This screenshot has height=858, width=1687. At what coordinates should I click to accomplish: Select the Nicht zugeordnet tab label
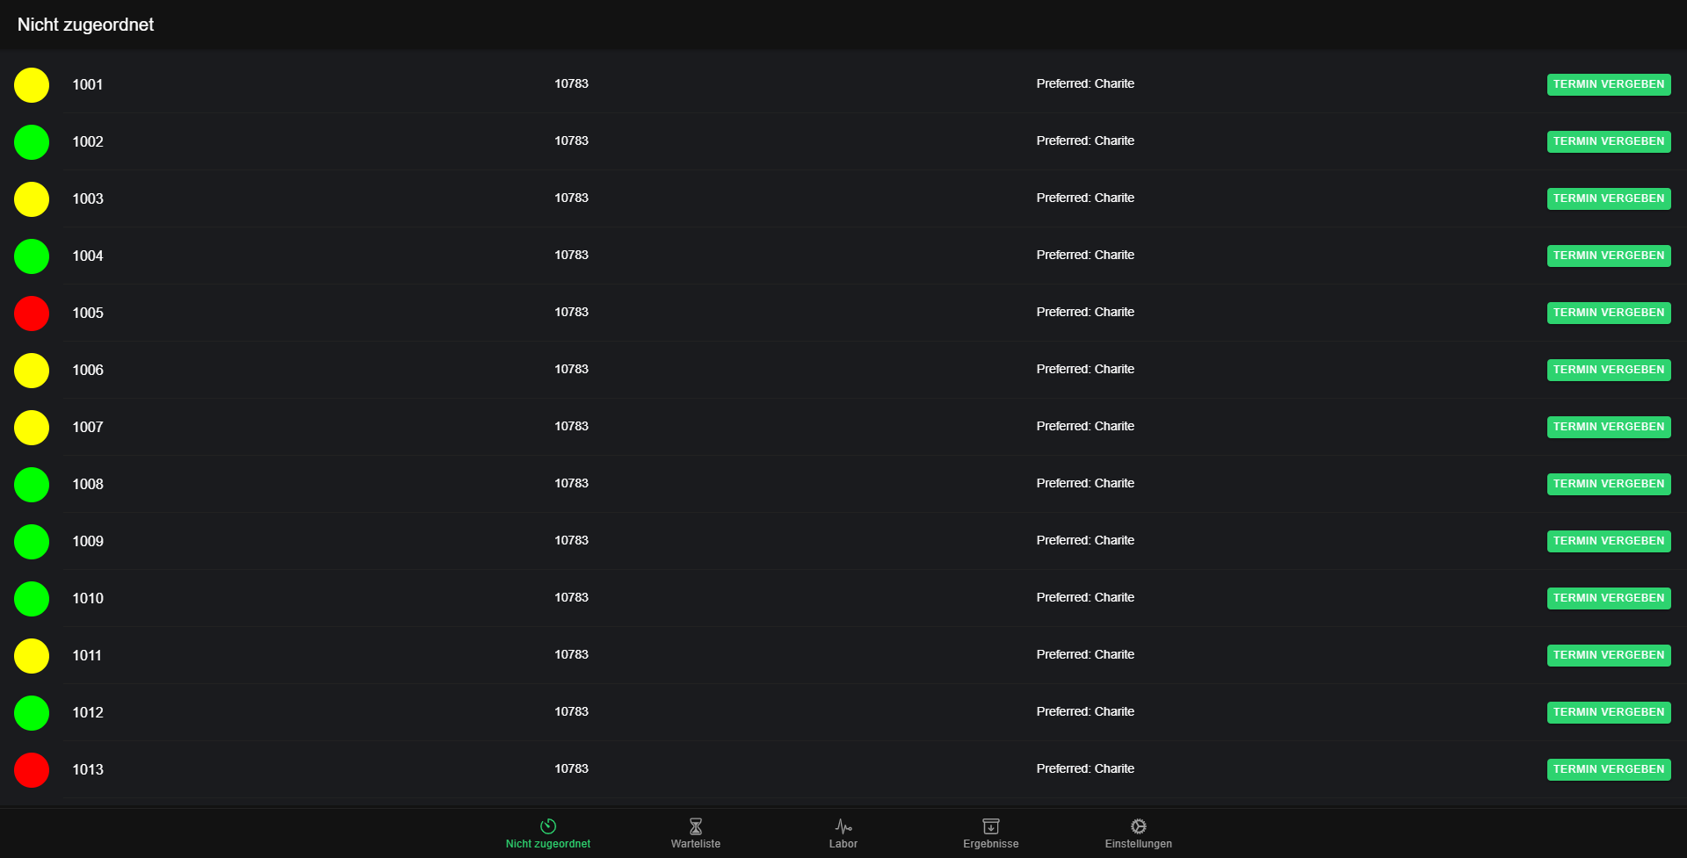[548, 844]
